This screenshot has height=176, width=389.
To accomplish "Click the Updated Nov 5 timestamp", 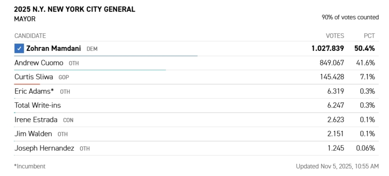I will point(337,166).
